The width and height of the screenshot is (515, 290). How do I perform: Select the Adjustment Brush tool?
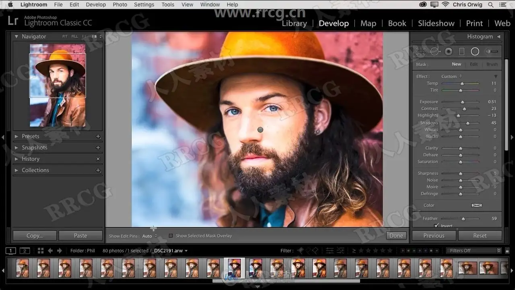pyautogui.click(x=492, y=51)
